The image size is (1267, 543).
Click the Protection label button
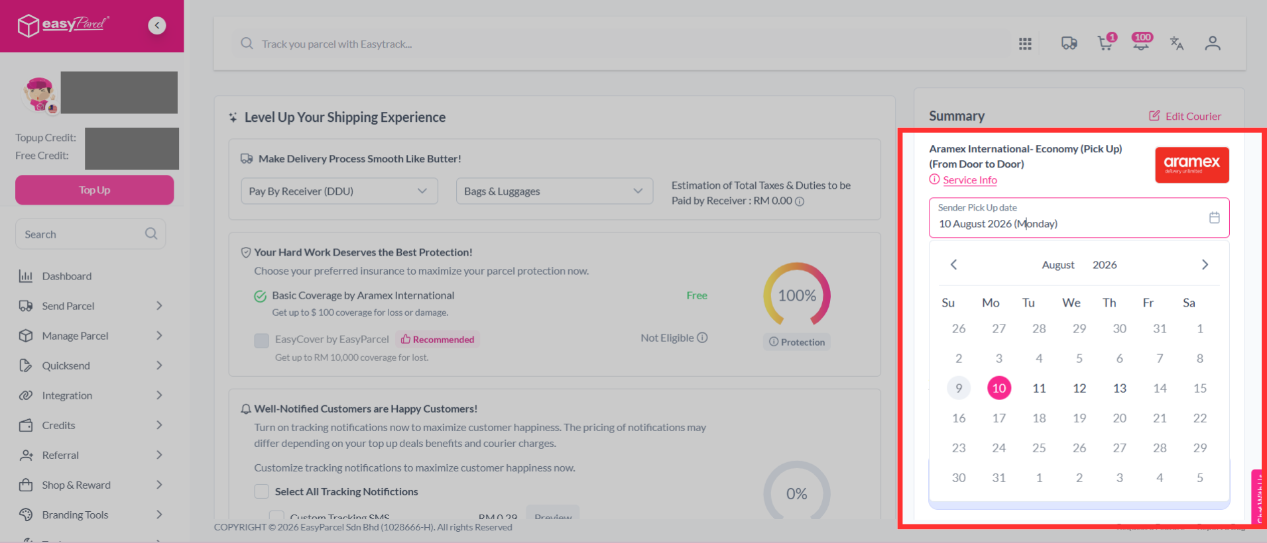pyautogui.click(x=797, y=342)
